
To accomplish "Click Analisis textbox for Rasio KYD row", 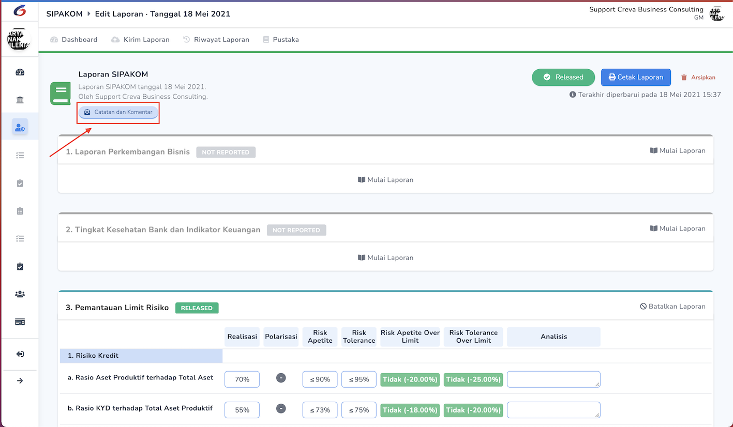I will (x=554, y=410).
